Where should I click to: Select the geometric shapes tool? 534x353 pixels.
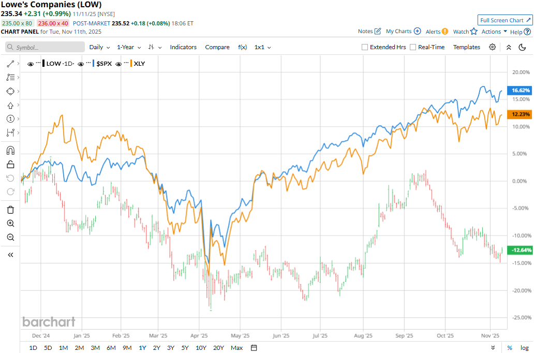click(10, 91)
